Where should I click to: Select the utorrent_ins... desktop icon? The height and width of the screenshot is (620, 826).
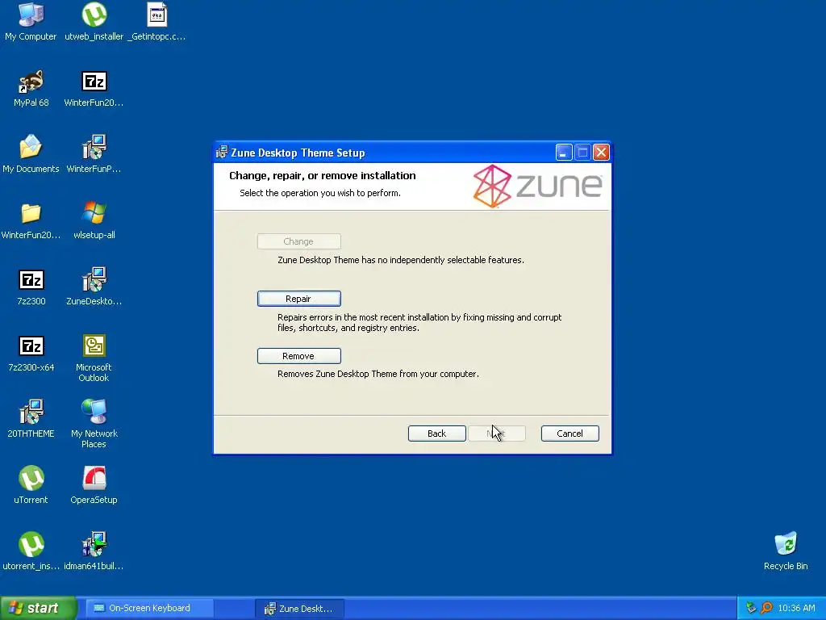tap(31, 551)
